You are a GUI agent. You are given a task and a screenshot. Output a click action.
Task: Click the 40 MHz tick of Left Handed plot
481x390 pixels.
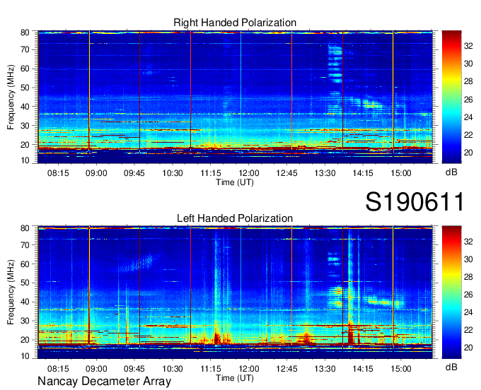tap(25, 302)
